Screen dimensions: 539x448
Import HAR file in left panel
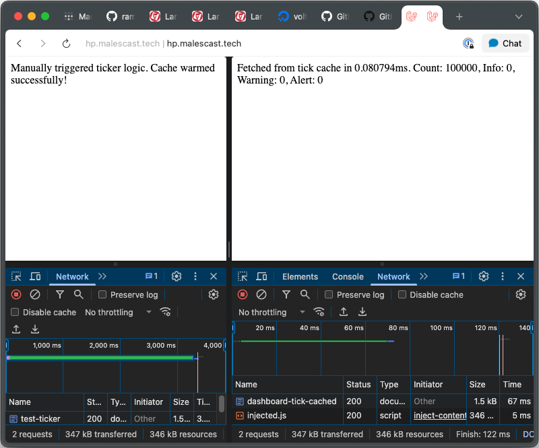[x=16, y=329]
